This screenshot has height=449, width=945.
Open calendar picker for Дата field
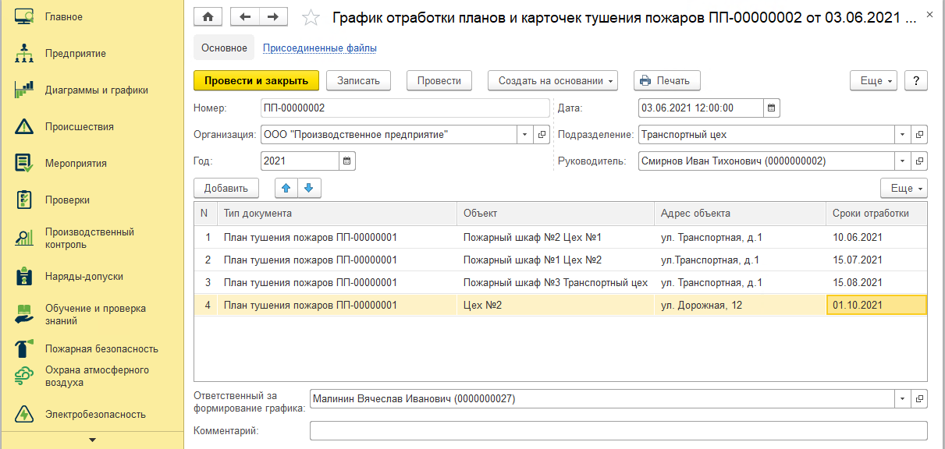pyautogui.click(x=771, y=108)
